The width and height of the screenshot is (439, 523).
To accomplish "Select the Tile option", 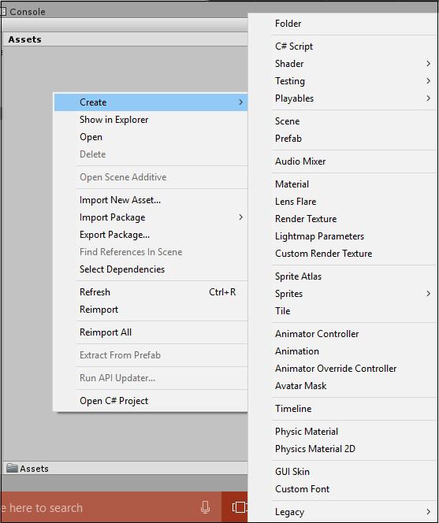I will (x=343, y=311).
